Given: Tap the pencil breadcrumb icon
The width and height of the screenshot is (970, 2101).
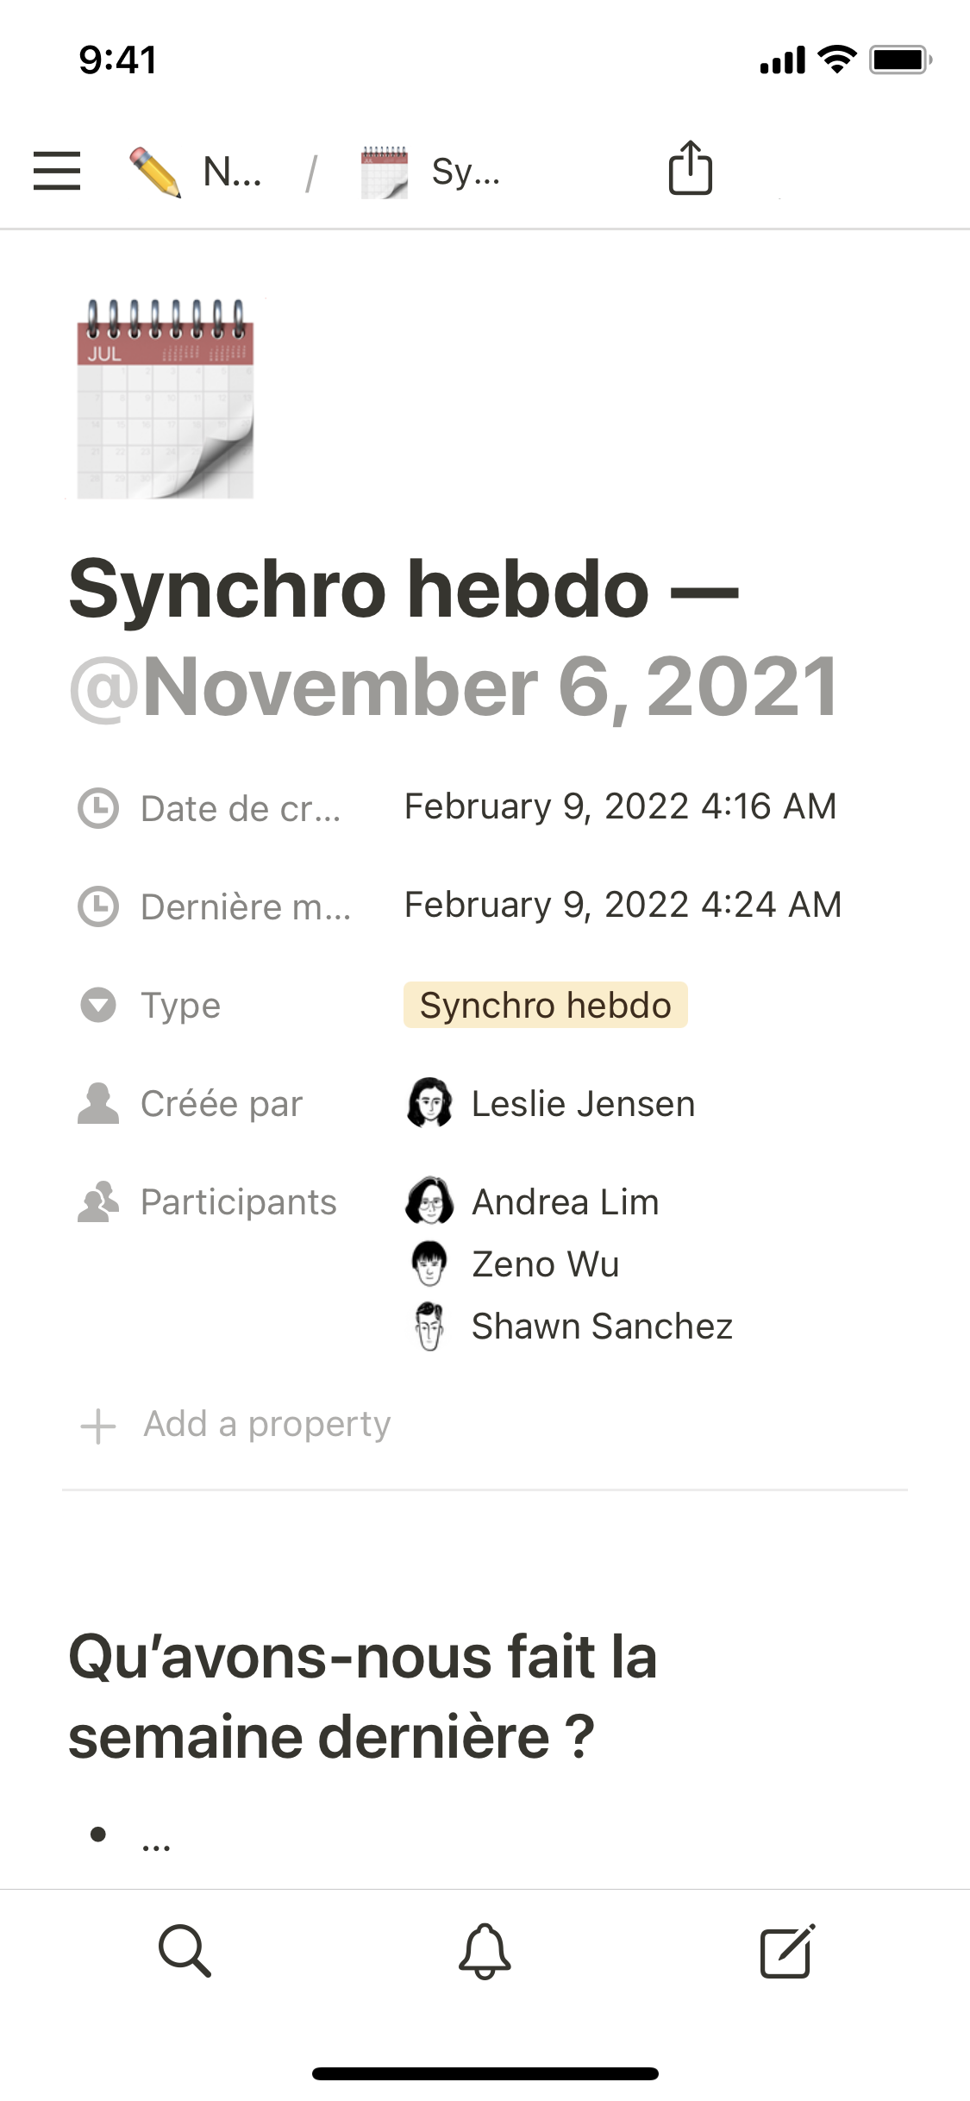Looking at the screenshot, I should [x=154, y=172].
